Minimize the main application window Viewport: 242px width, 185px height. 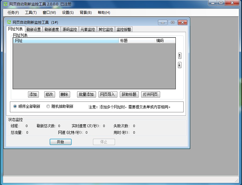(x=213, y=3)
